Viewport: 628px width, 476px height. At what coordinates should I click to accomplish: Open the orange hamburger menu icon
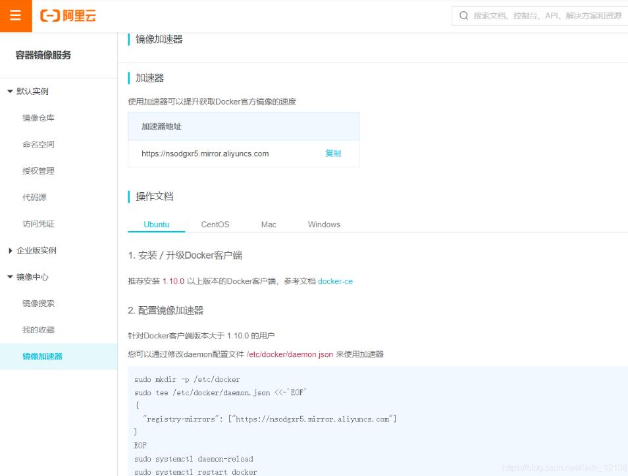(16, 16)
